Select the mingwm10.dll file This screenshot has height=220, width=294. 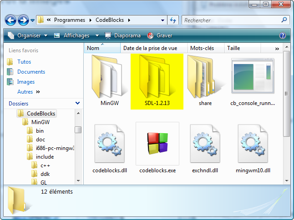pos(253,149)
